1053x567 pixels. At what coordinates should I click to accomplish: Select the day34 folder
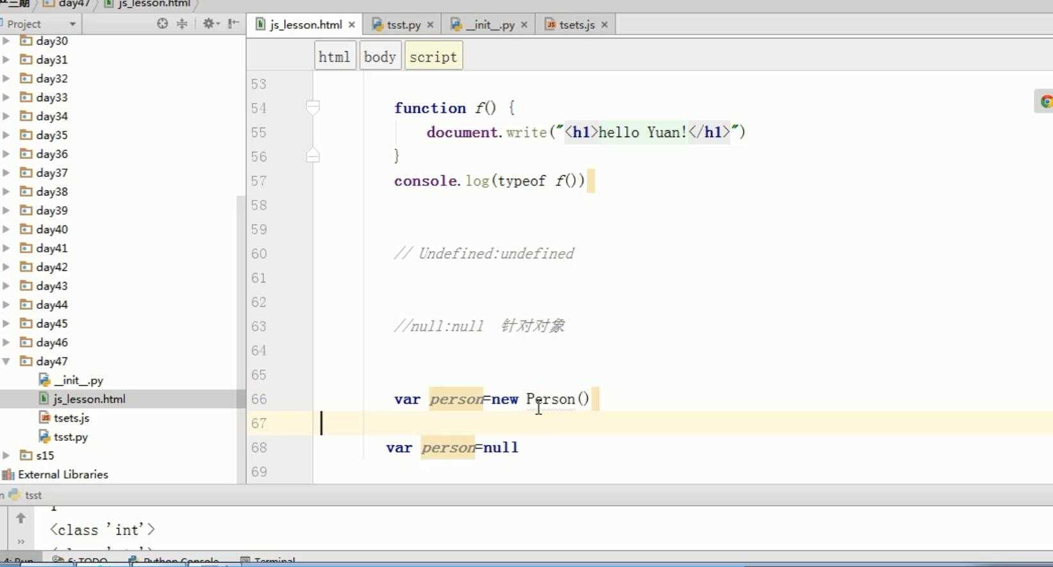(x=52, y=116)
